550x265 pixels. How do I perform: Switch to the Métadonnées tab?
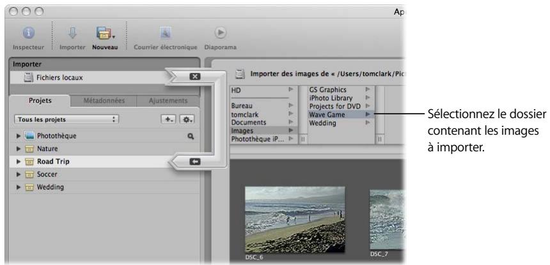104,101
